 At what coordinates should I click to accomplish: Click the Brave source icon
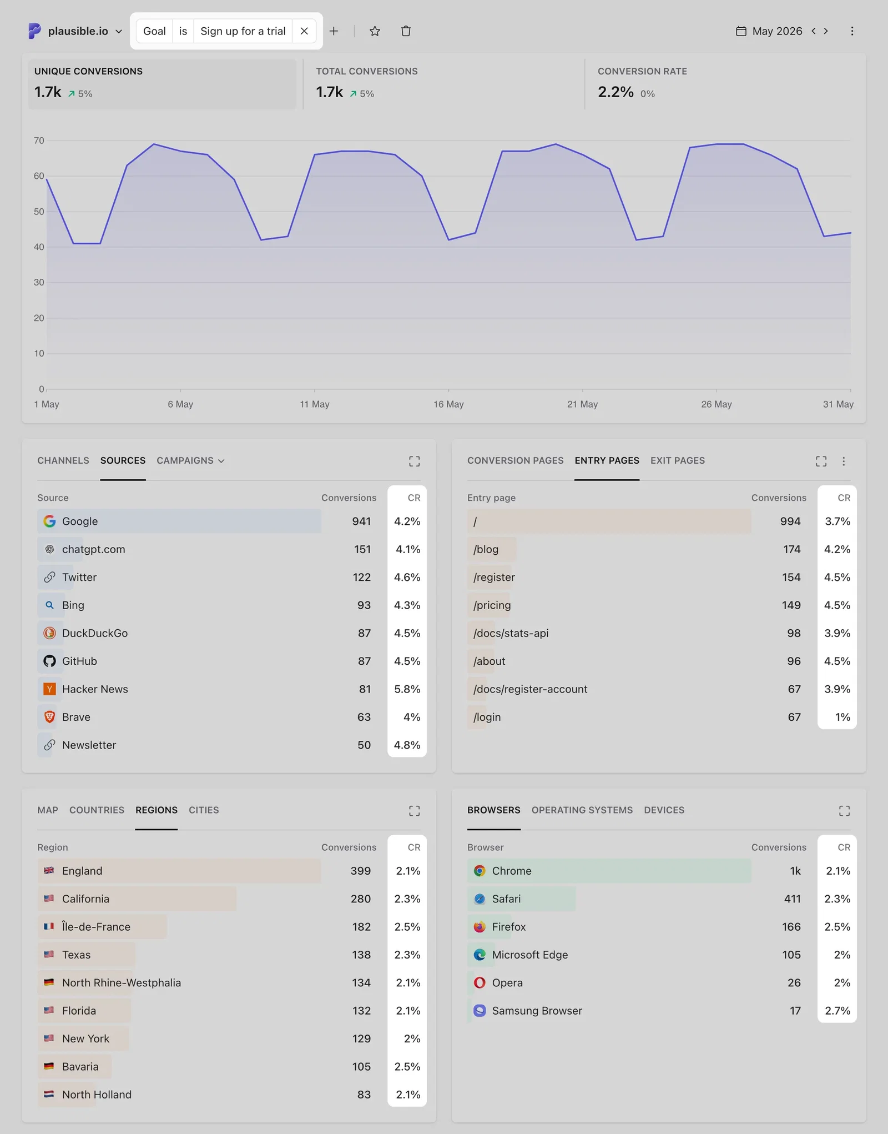[x=49, y=717]
